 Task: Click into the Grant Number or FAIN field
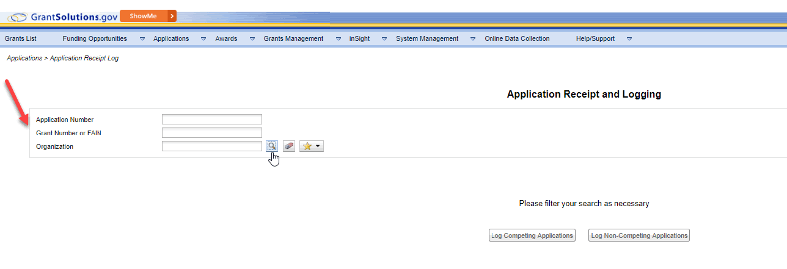[x=211, y=133]
